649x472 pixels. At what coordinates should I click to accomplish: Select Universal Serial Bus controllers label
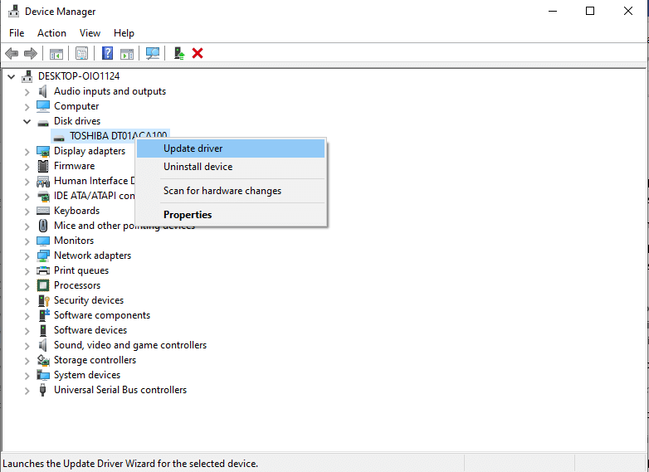[x=120, y=390]
